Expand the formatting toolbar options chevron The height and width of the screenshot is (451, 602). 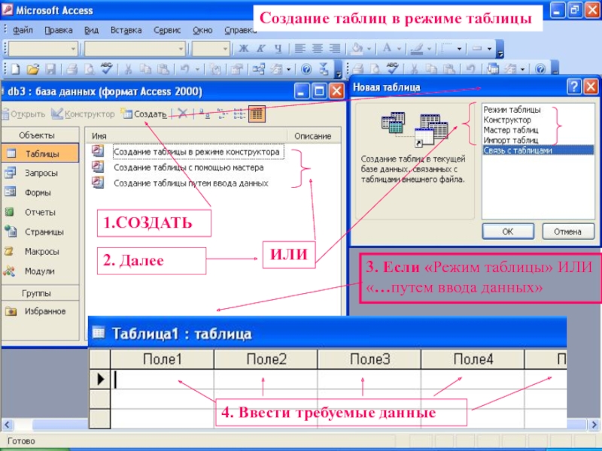click(500, 49)
